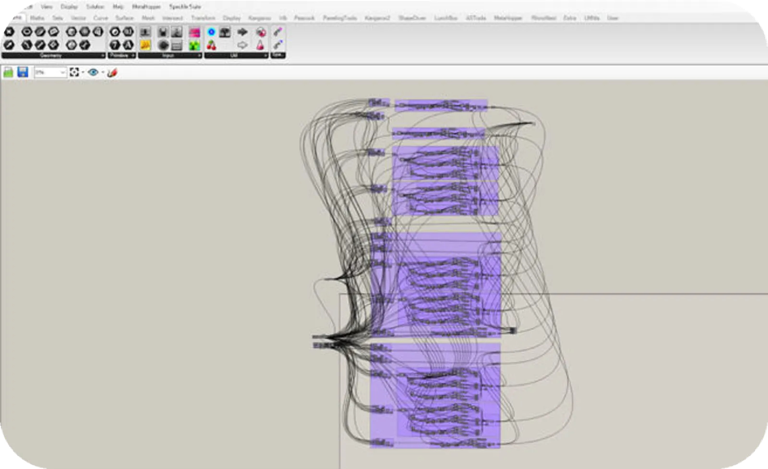Click the black right-arrow icon in Util
768x469 pixels.
pyautogui.click(x=242, y=32)
